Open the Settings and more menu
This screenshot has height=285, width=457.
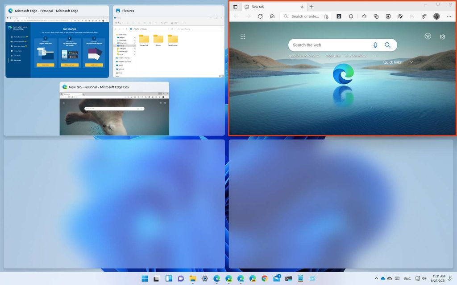pos(449,16)
